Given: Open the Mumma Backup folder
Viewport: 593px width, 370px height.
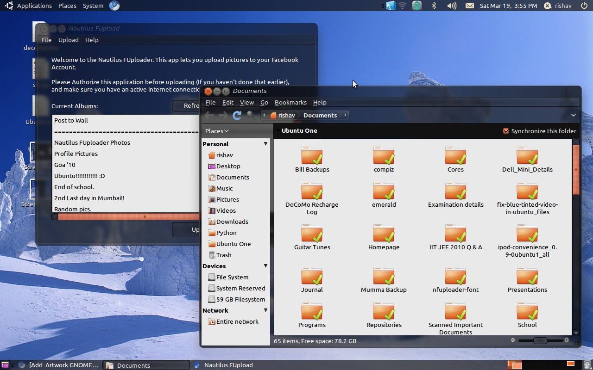Looking at the screenshot, I should (x=384, y=280).
